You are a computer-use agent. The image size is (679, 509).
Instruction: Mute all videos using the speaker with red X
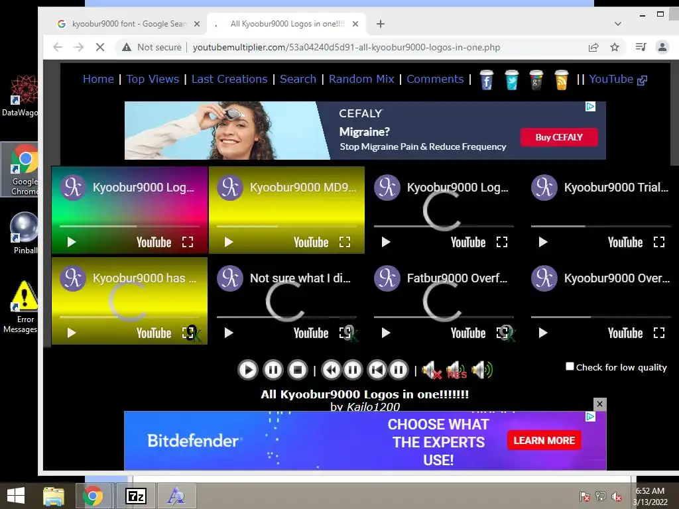[x=431, y=370]
